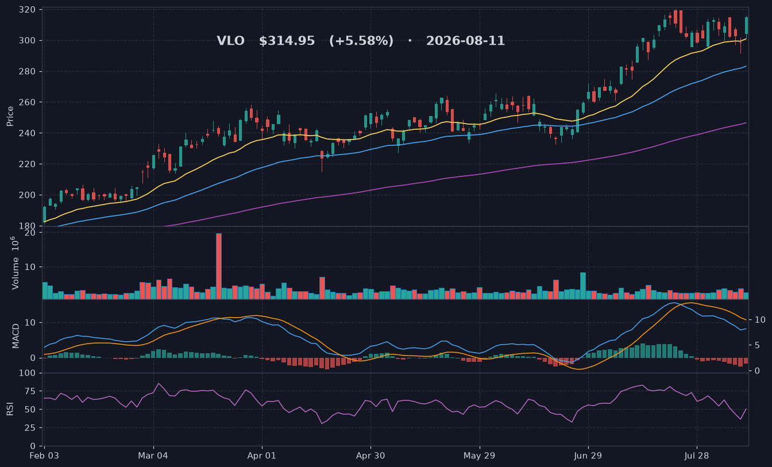Click the tallest red volume spike bar
Screen dimensions: 772x467
[x=219, y=266]
